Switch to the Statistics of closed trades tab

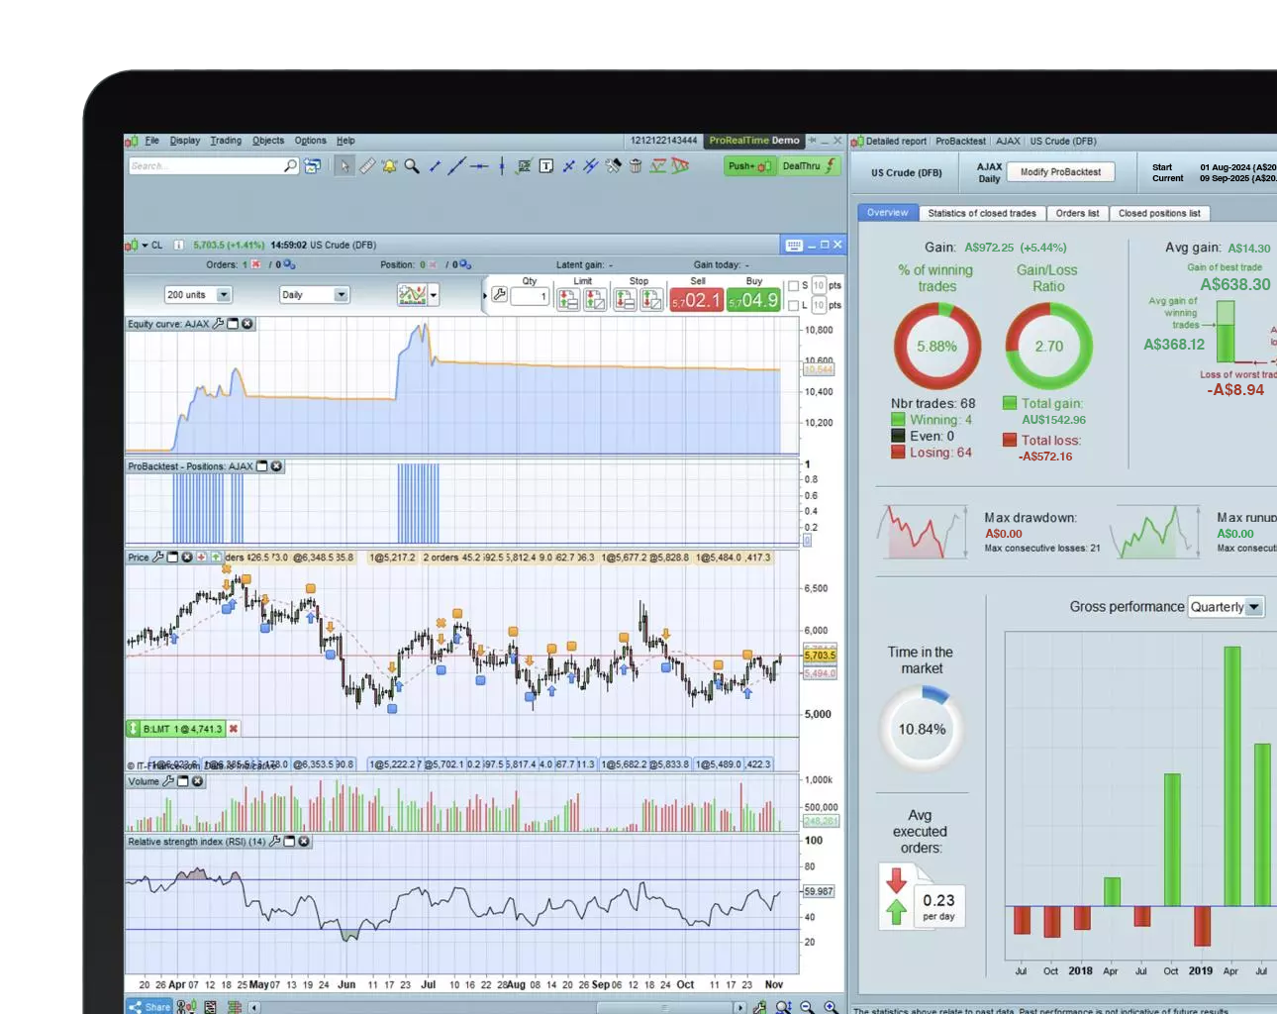pyautogui.click(x=981, y=213)
